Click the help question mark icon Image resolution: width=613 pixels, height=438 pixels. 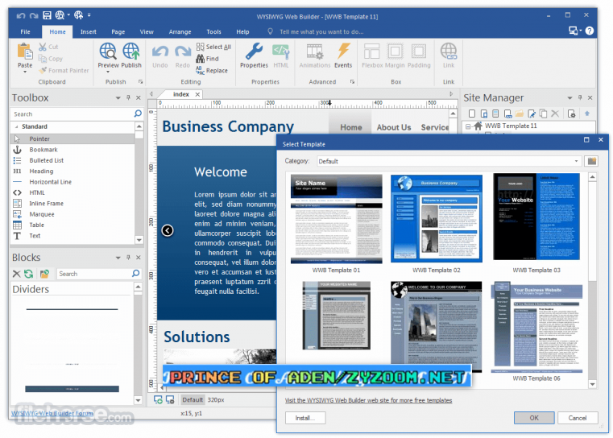(590, 31)
